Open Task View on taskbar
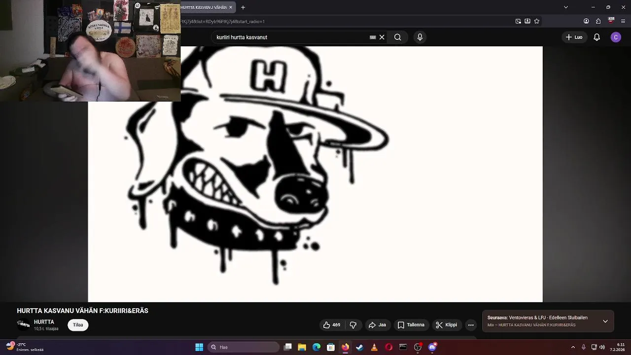Image resolution: width=631 pixels, height=355 pixels. pyautogui.click(x=288, y=347)
